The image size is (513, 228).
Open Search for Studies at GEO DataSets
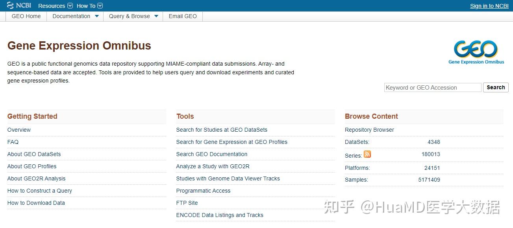pyautogui.click(x=222, y=130)
